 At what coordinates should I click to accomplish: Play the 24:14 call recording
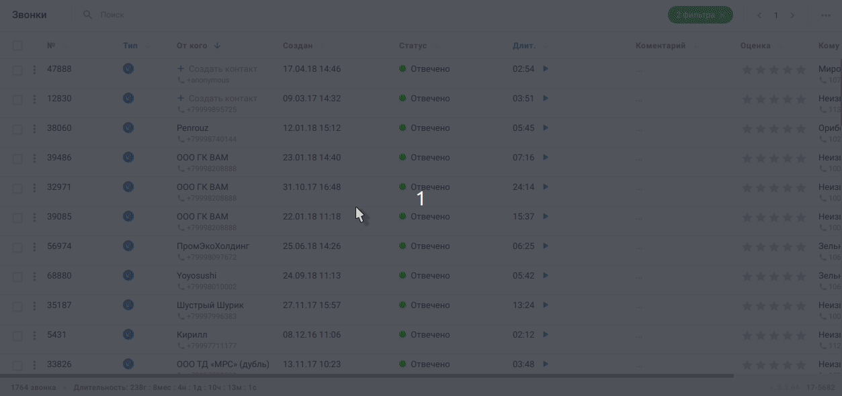(546, 187)
